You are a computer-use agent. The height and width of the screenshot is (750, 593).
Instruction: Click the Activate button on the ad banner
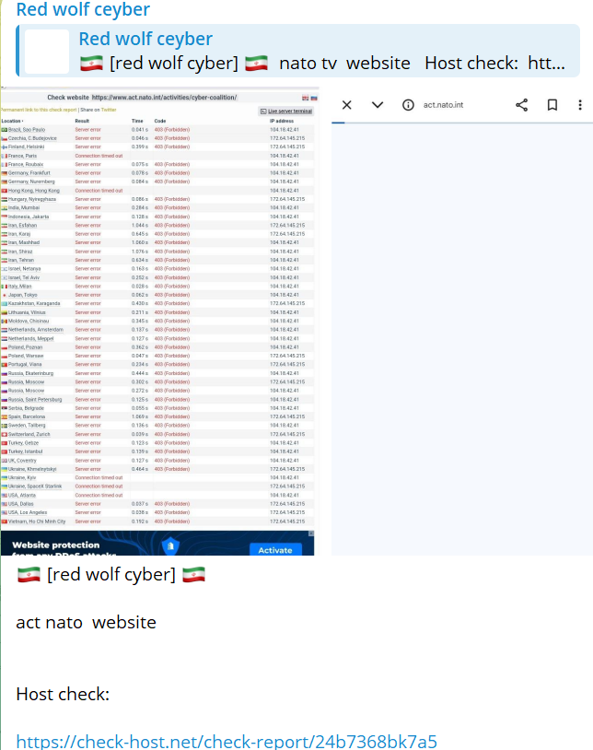(x=274, y=550)
